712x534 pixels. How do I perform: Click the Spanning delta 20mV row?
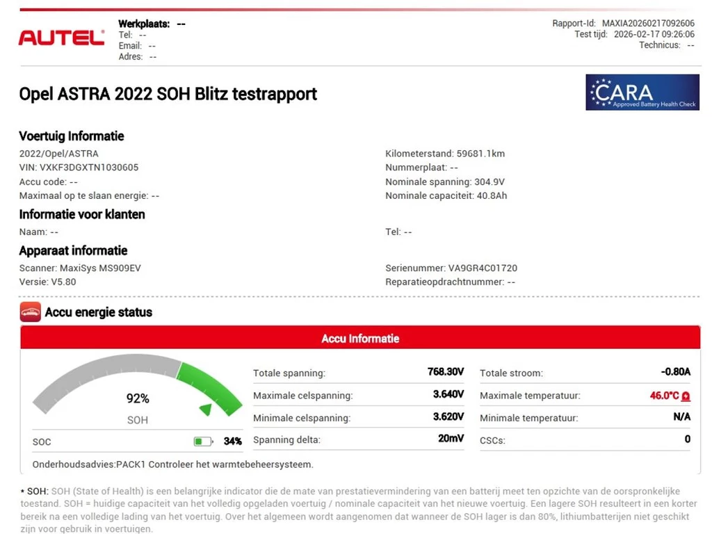point(359,440)
